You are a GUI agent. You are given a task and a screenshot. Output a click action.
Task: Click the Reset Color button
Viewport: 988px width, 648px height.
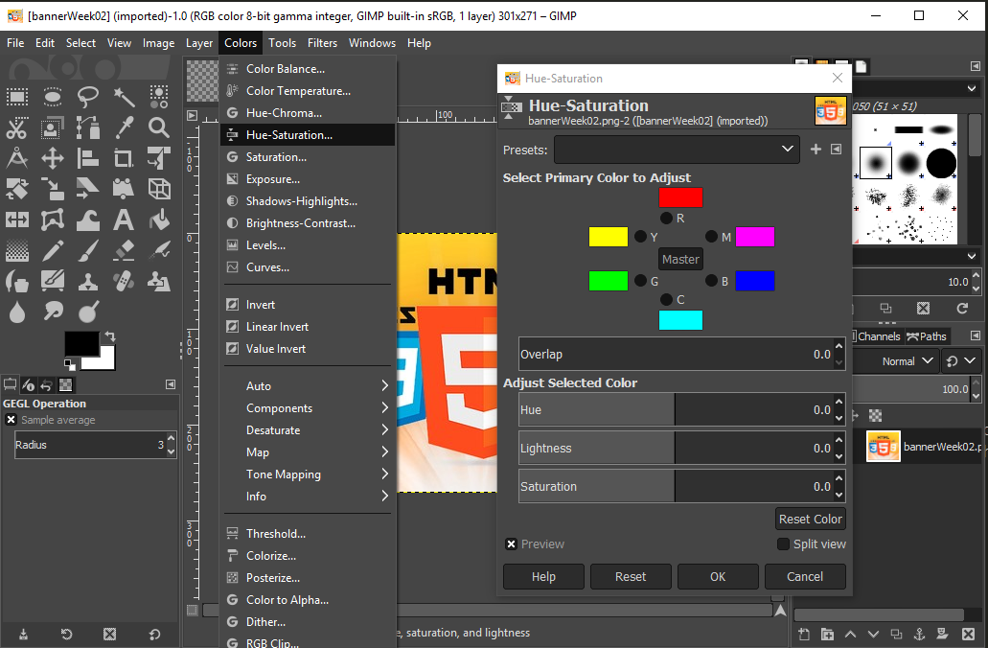tap(811, 519)
